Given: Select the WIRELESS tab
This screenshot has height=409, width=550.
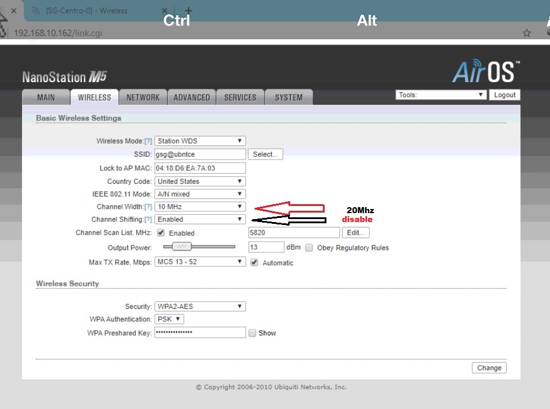Looking at the screenshot, I should tap(95, 97).
